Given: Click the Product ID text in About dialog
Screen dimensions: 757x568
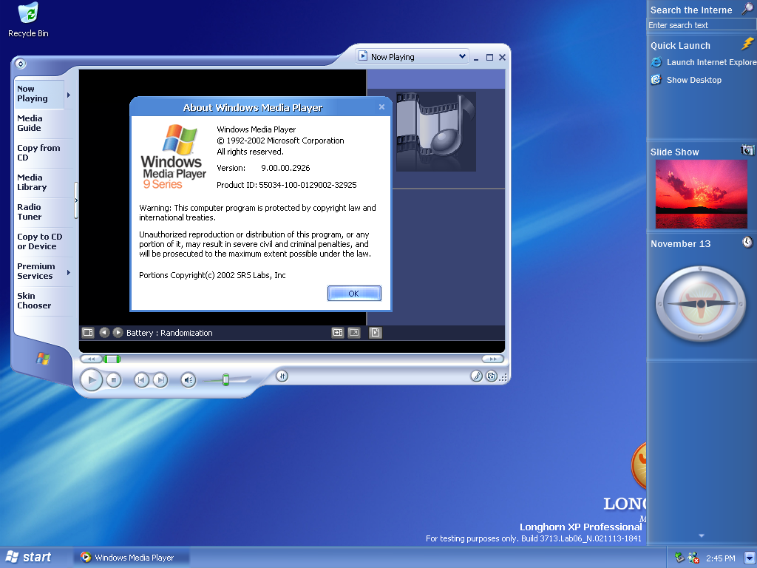Looking at the screenshot, I should click(x=286, y=185).
